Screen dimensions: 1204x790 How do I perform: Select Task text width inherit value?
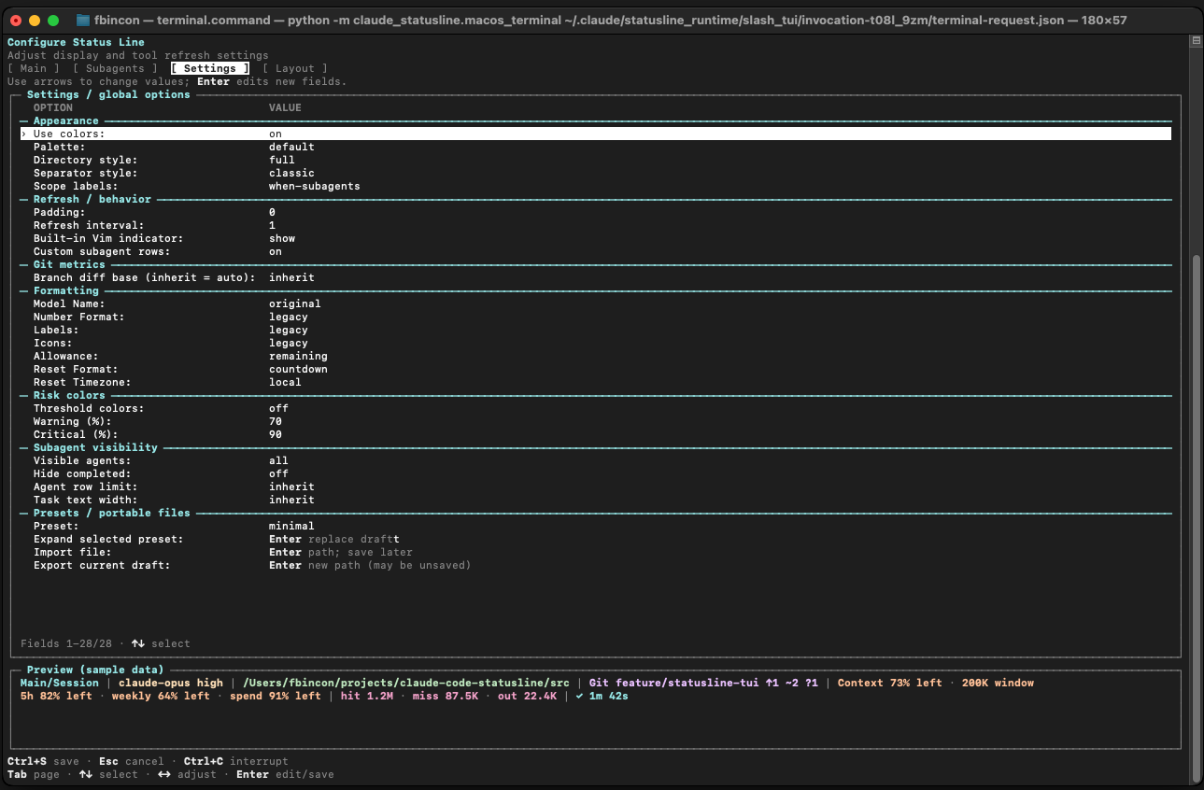point(291,500)
